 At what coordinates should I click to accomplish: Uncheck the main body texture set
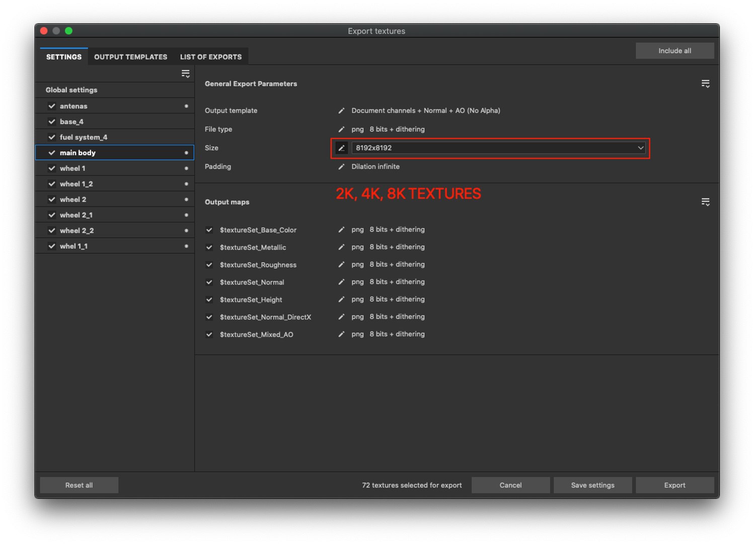52,153
